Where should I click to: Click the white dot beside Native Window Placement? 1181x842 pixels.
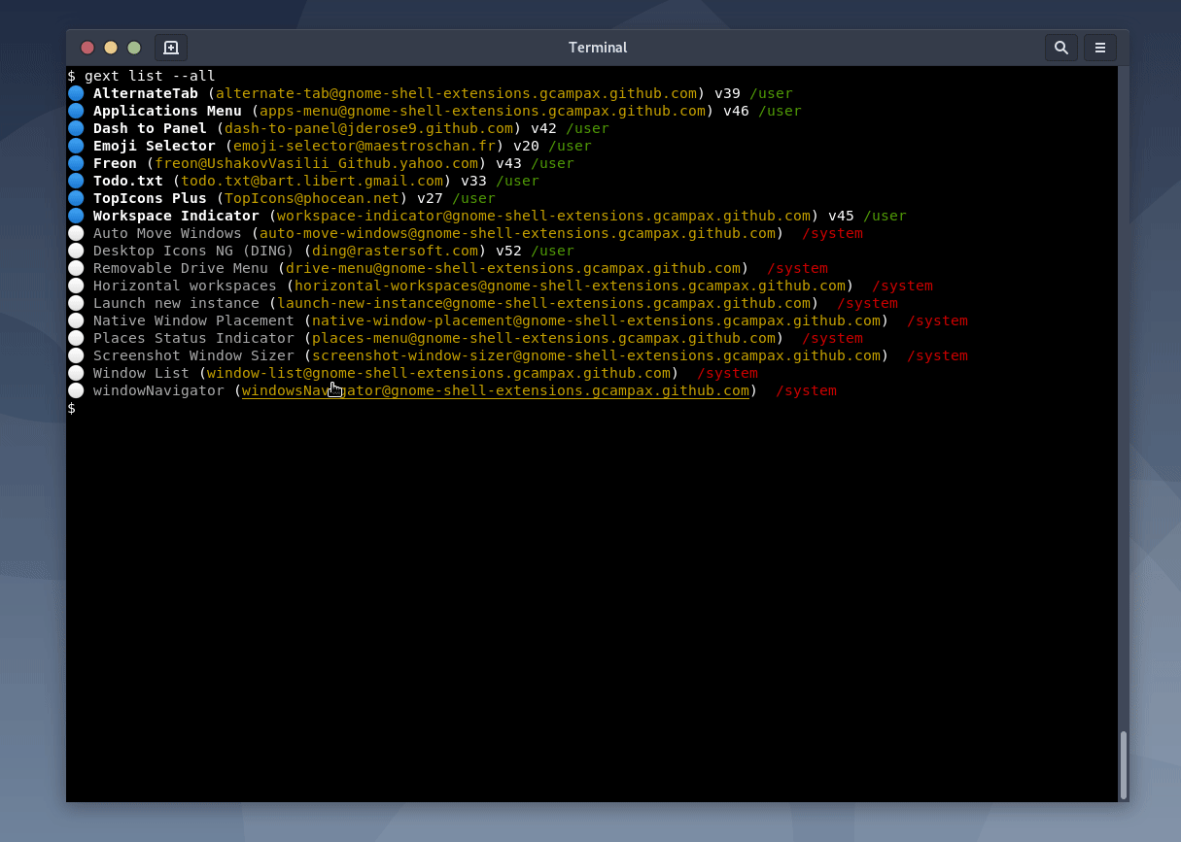coord(76,320)
